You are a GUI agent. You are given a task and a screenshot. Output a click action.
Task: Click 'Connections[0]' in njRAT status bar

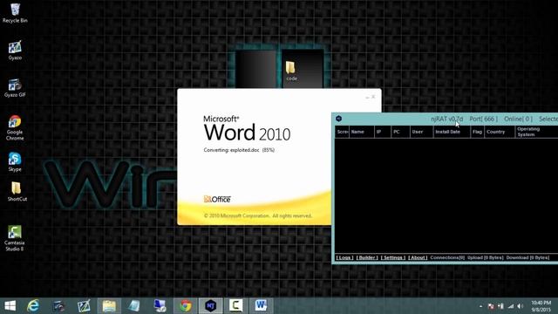click(447, 257)
